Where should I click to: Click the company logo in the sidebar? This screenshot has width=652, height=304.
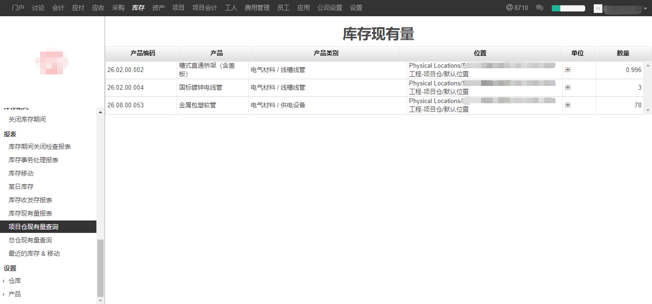pyautogui.click(x=52, y=62)
